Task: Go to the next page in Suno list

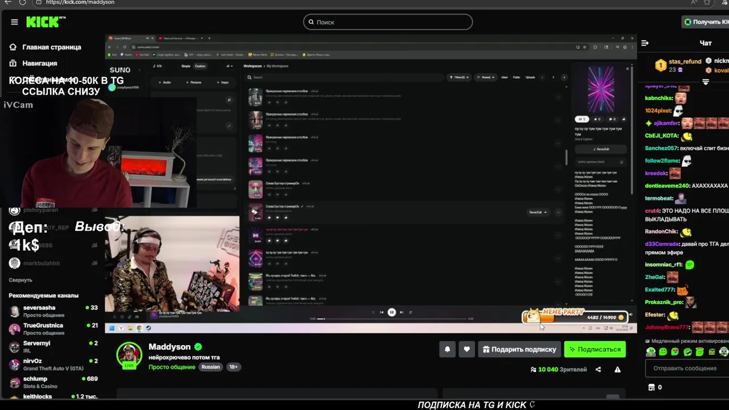Action: (x=564, y=77)
